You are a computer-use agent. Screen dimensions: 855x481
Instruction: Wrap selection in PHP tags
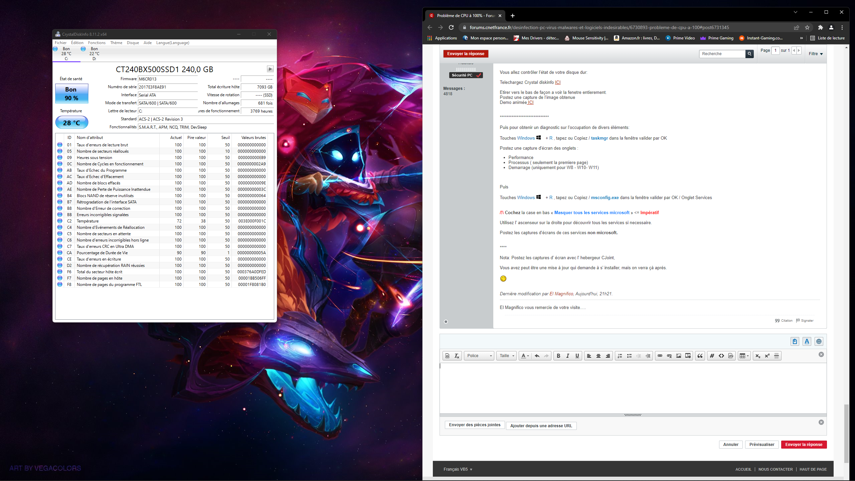click(731, 356)
